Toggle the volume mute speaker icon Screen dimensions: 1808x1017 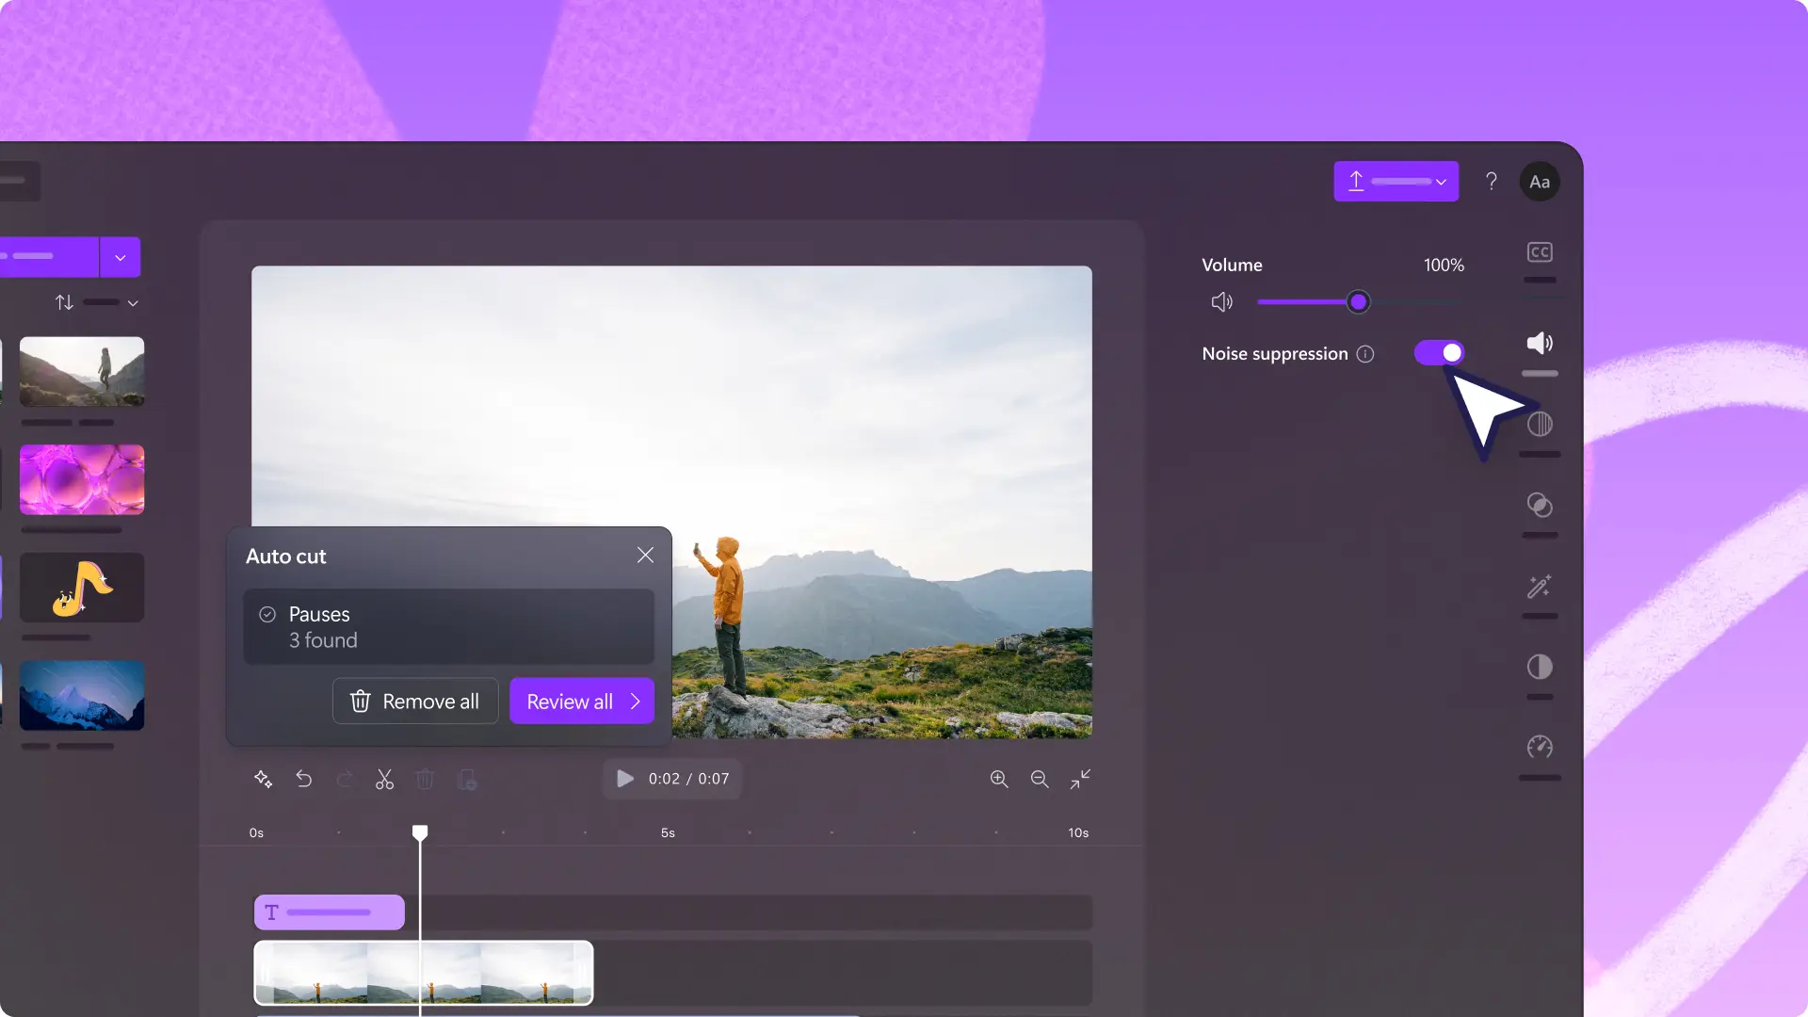(1222, 301)
